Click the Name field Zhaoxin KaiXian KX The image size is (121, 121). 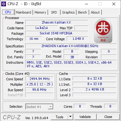(x=57, y=22)
